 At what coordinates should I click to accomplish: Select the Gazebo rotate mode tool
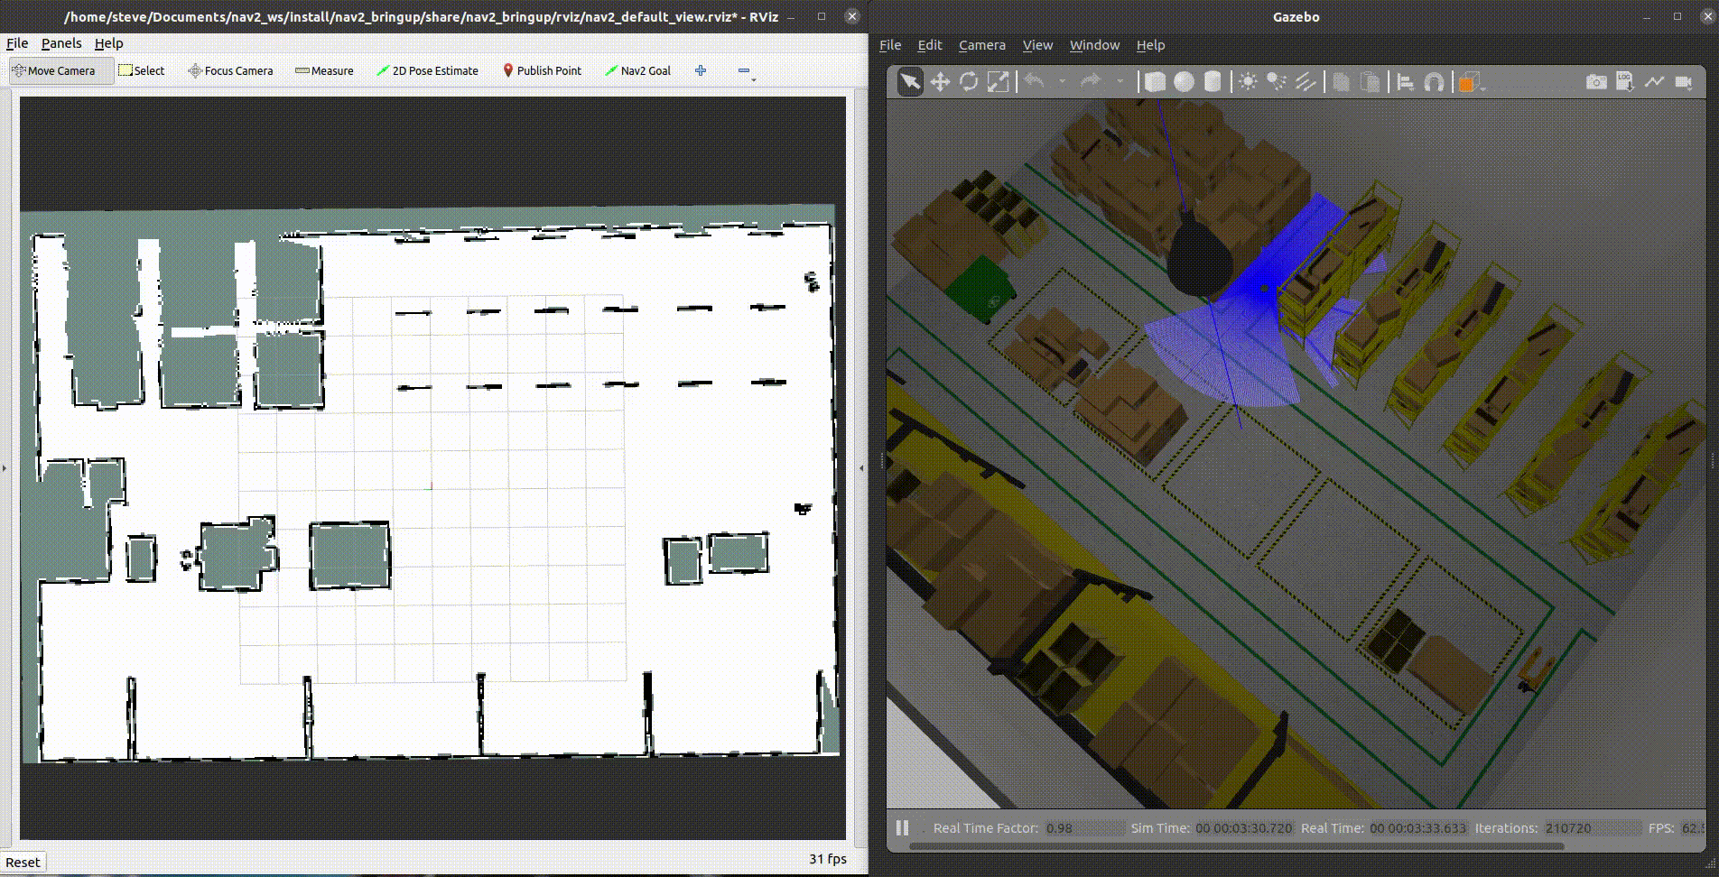[969, 82]
